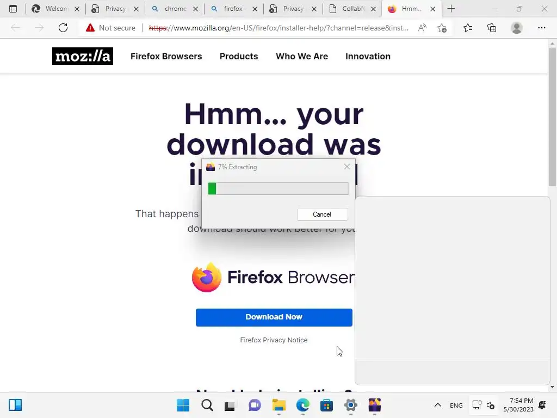Click the user profile avatar
This screenshot has height=418, width=557.
coord(517,28)
